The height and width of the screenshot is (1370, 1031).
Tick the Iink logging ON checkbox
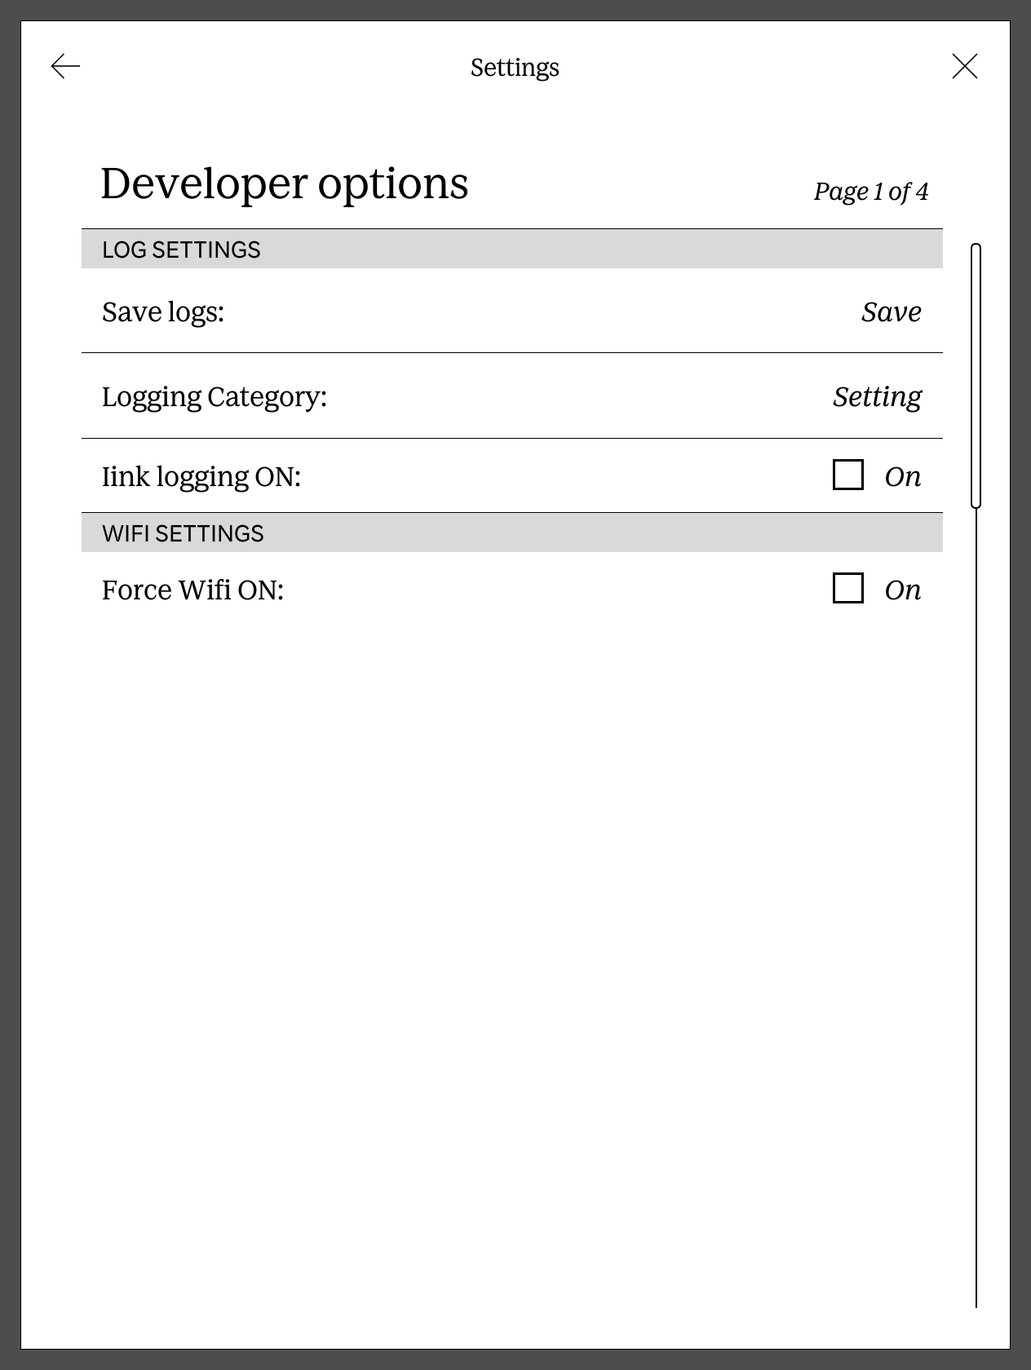coord(848,475)
